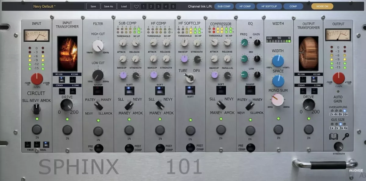Favorite the preset with the heart icon

pos(136,6)
